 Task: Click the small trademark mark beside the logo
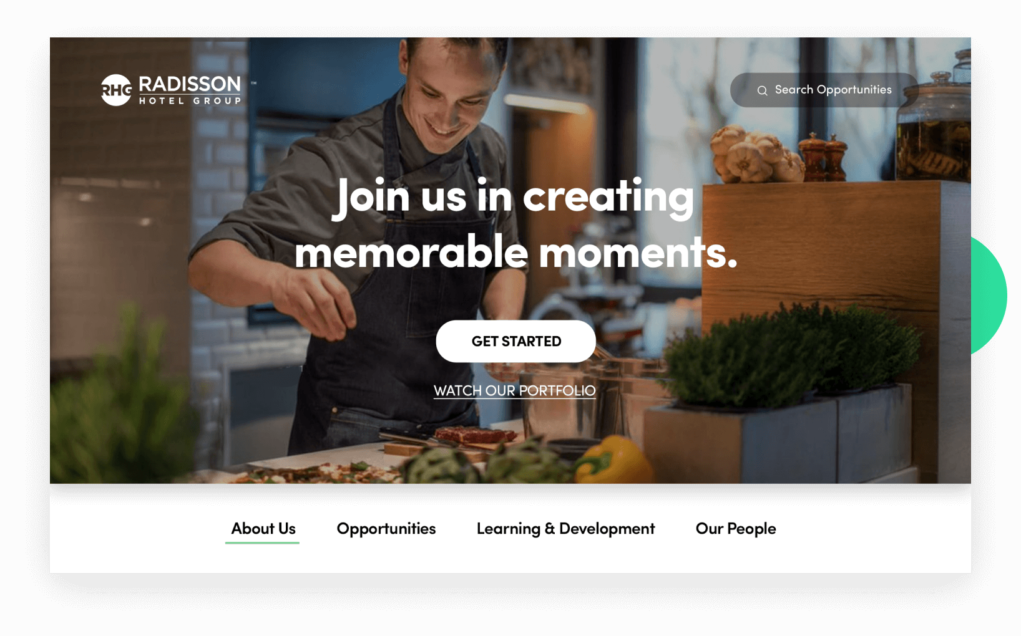coord(254,82)
